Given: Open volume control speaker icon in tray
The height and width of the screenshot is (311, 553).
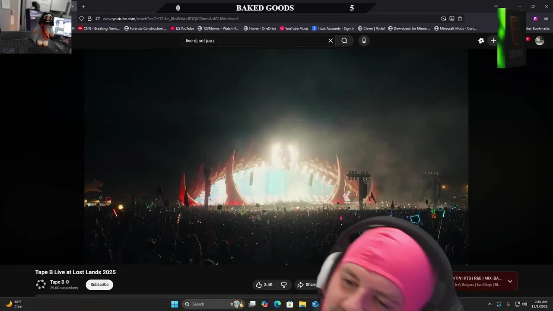Looking at the screenshot, I should pos(524,304).
